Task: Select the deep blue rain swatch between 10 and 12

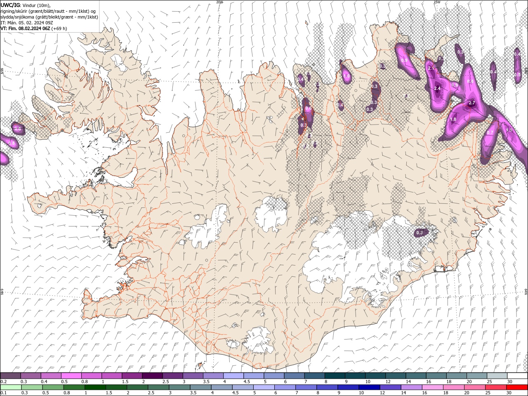Action: pos(369,387)
